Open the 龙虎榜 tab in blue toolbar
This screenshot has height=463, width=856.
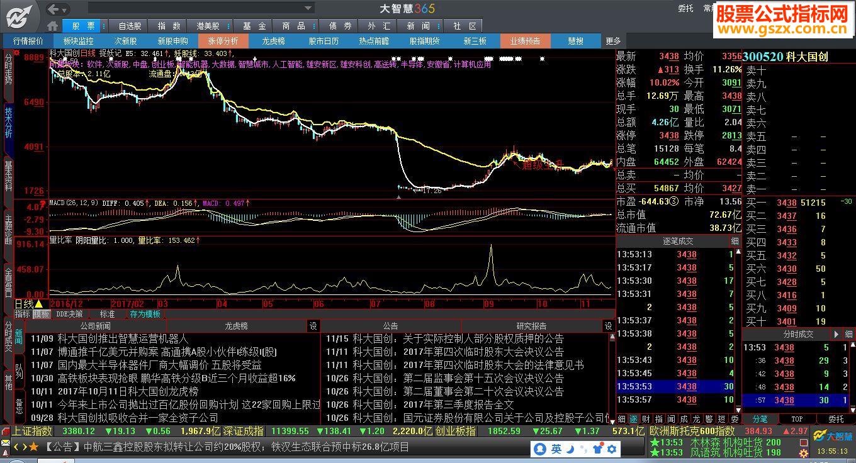click(x=273, y=41)
